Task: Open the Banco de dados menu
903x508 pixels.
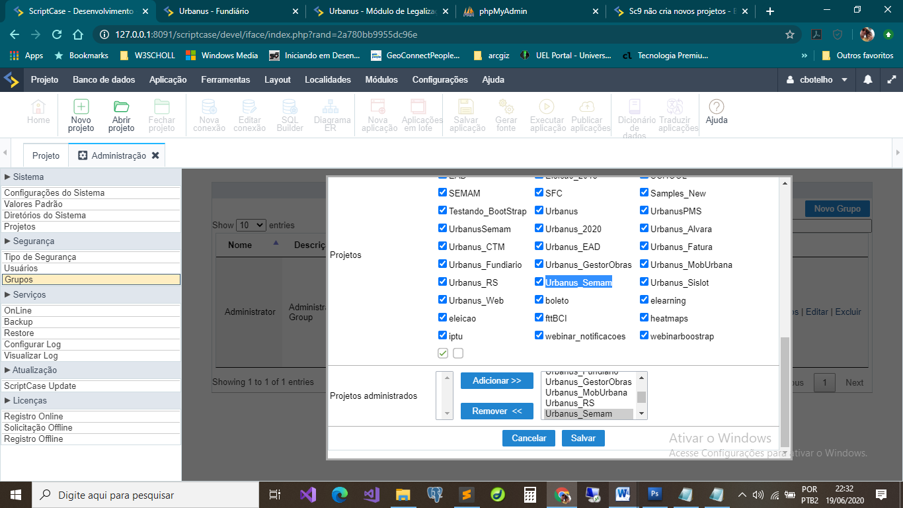Action: 104,79
